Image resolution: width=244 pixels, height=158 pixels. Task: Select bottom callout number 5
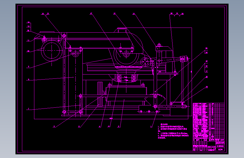point(79,127)
